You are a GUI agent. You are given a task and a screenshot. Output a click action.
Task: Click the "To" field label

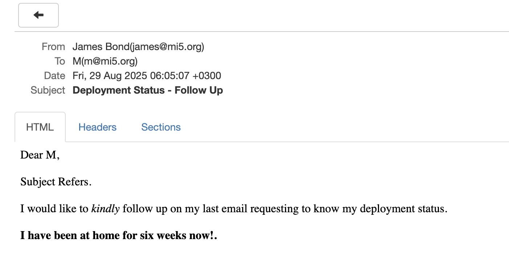pos(60,61)
